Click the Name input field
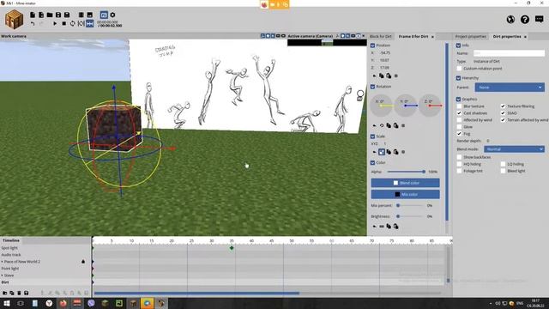The height and width of the screenshot is (309, 549). (509, 53)
